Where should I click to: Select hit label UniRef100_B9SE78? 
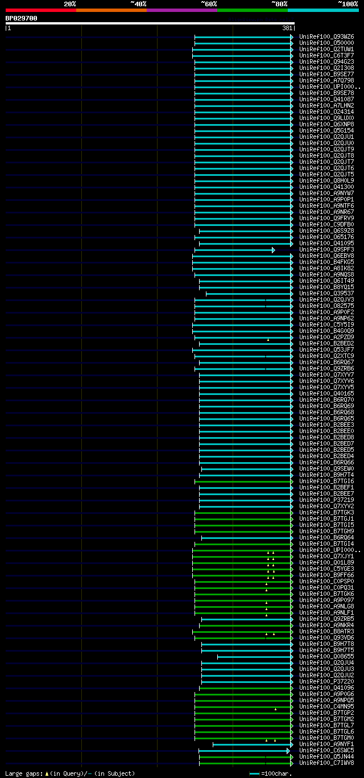326,93
